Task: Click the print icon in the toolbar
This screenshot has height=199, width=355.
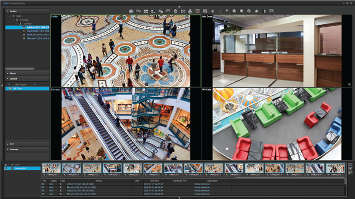Action: [x=190, y=11]
